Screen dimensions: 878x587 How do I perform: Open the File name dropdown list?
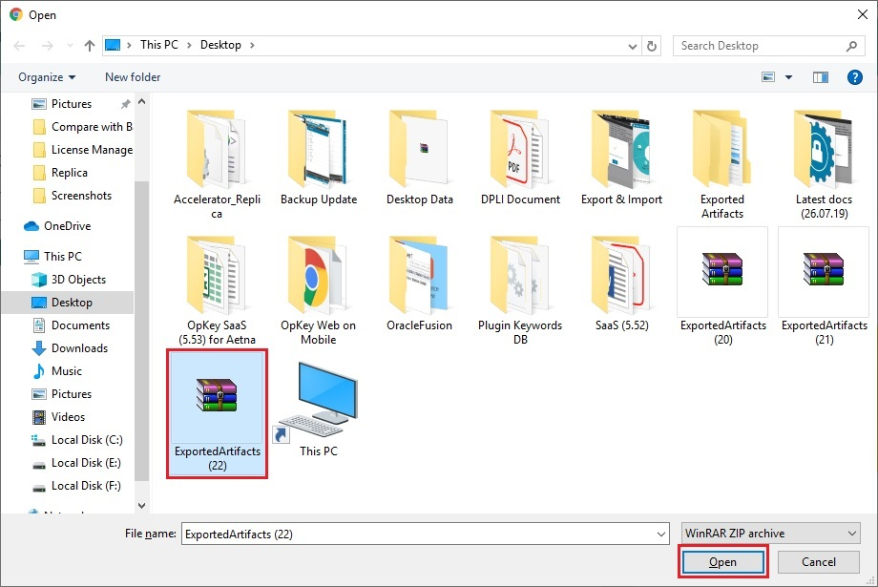[x=661, y=535]
